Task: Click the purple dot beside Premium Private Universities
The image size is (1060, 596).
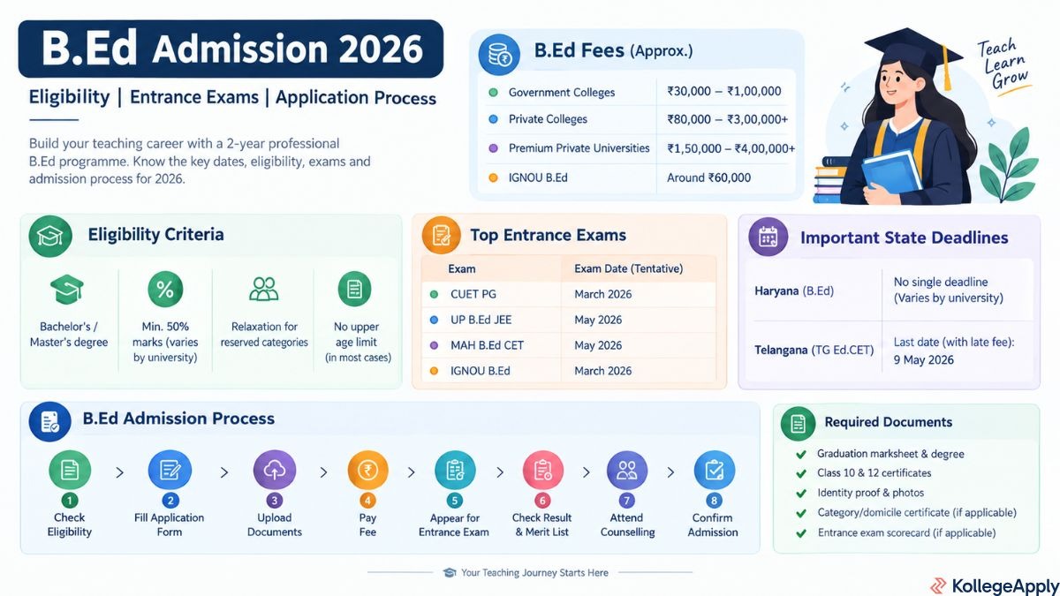Action: [492, 148]
